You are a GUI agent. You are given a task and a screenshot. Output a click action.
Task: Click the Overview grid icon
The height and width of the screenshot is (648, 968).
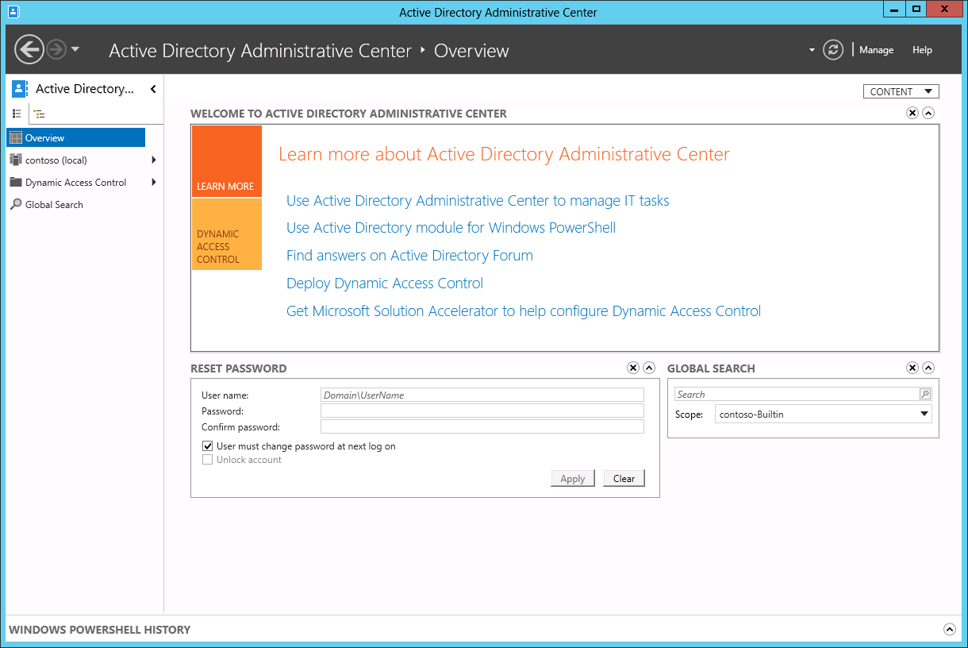coord(16,138)
